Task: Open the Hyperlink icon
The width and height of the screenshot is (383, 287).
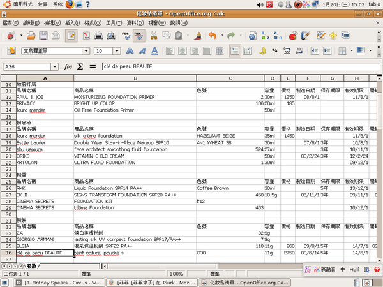Action: tap(253, 36)
